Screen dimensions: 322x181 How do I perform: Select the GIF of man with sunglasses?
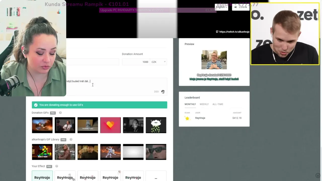coord(156,152)
